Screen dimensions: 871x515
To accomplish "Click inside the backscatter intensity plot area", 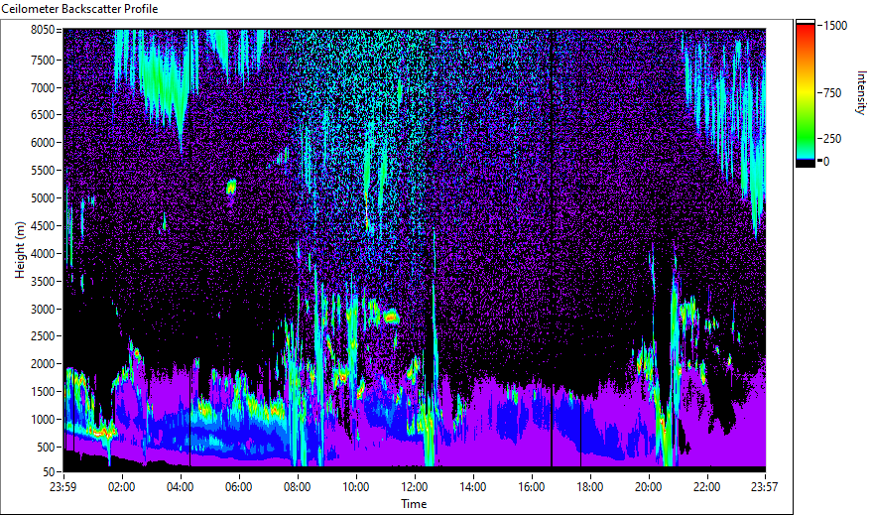I will coord(415,250).
